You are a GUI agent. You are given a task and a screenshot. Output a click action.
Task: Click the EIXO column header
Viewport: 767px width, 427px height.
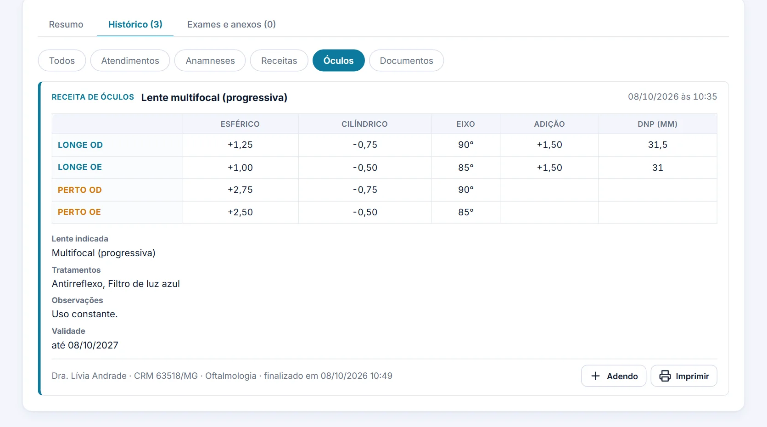click(465, 124)
